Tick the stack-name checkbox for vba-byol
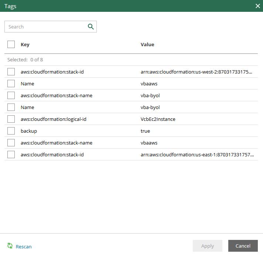Image resolution: width=263 pixels, height=258 pixels. pos(11,95)
